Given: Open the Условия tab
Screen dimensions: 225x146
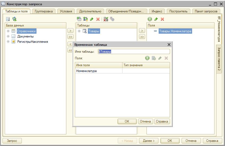Looking at the screenshot, I should click(x=66, y=11).
